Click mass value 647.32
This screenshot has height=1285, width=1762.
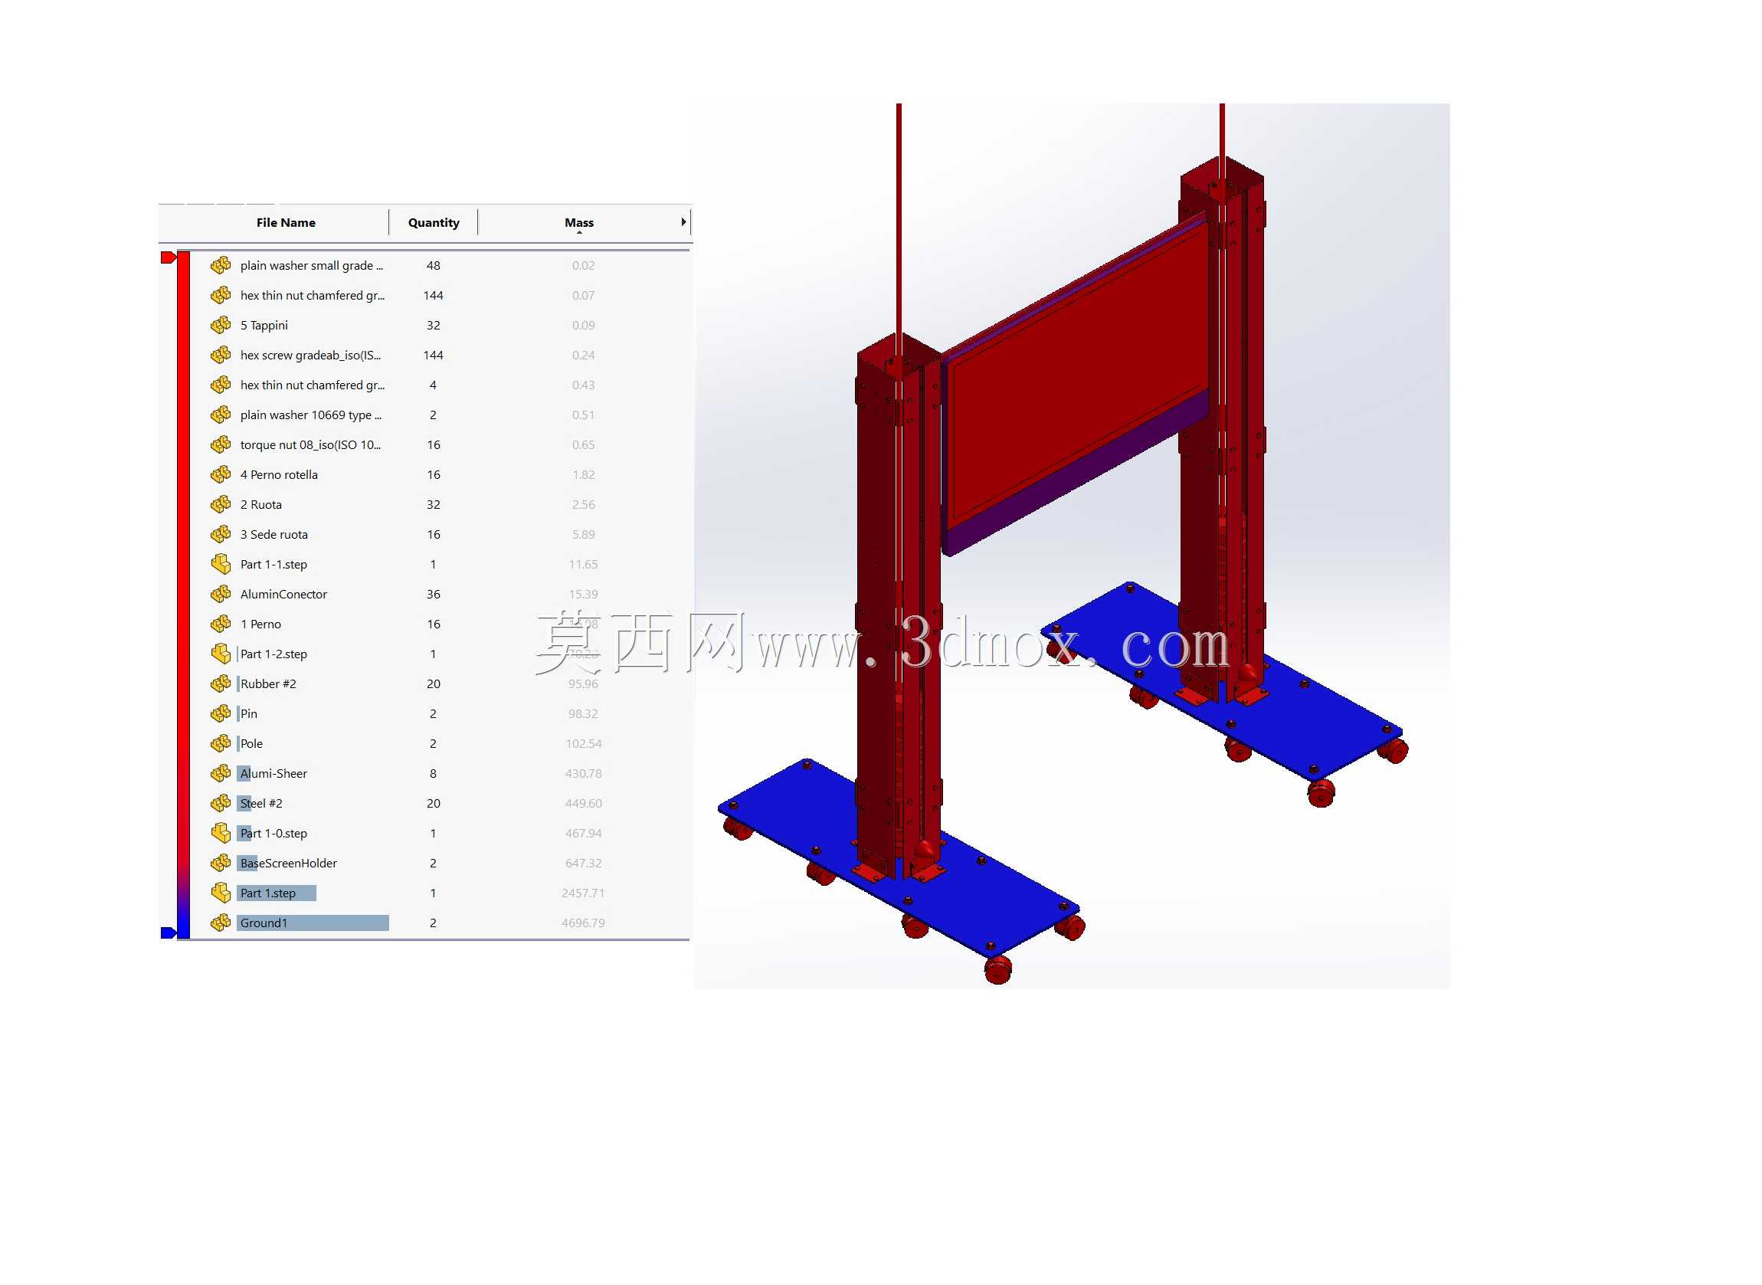click(583, 863)
